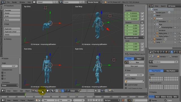Toggle visibility eye for Alpha_Surface
181x102 pixels.
[175, 36]
